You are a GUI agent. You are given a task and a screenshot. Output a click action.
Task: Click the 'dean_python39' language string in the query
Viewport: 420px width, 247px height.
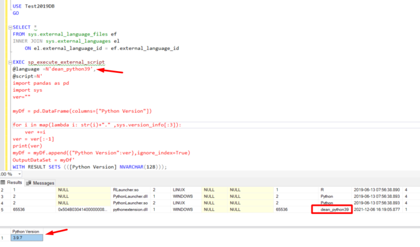pyautogui.click(x=70, y=69)
